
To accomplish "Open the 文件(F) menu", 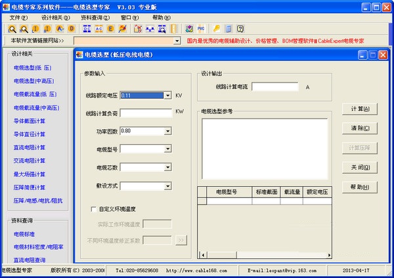I will (18, 18).
